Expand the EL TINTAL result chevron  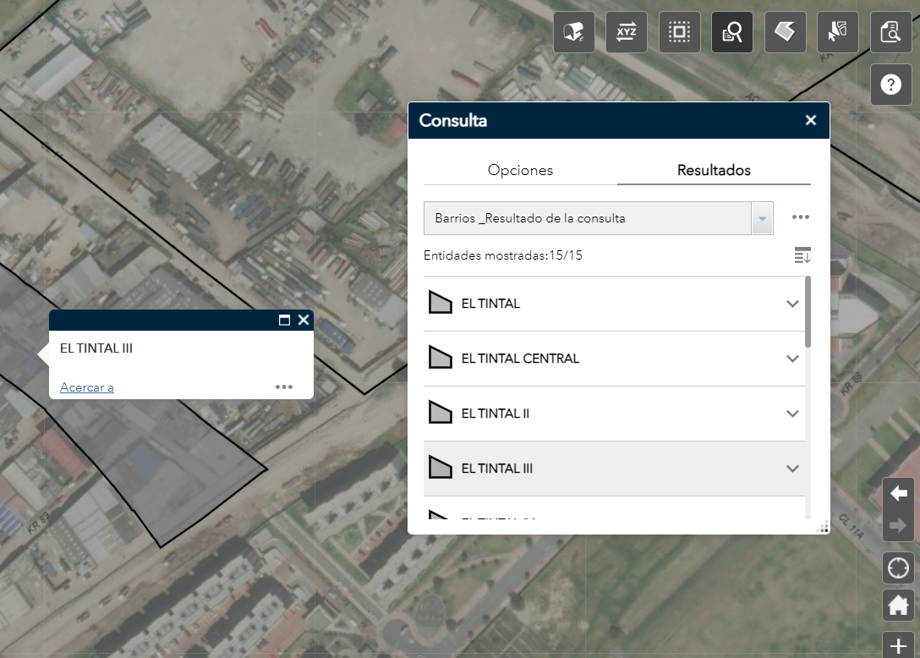pos(792,304)
